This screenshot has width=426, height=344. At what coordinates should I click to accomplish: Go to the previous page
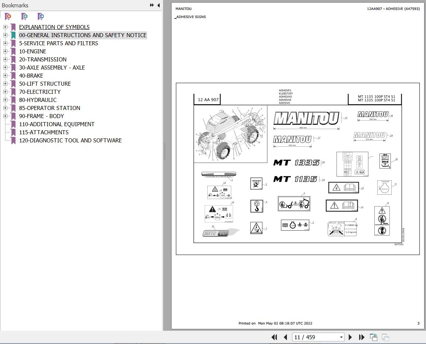285,337
